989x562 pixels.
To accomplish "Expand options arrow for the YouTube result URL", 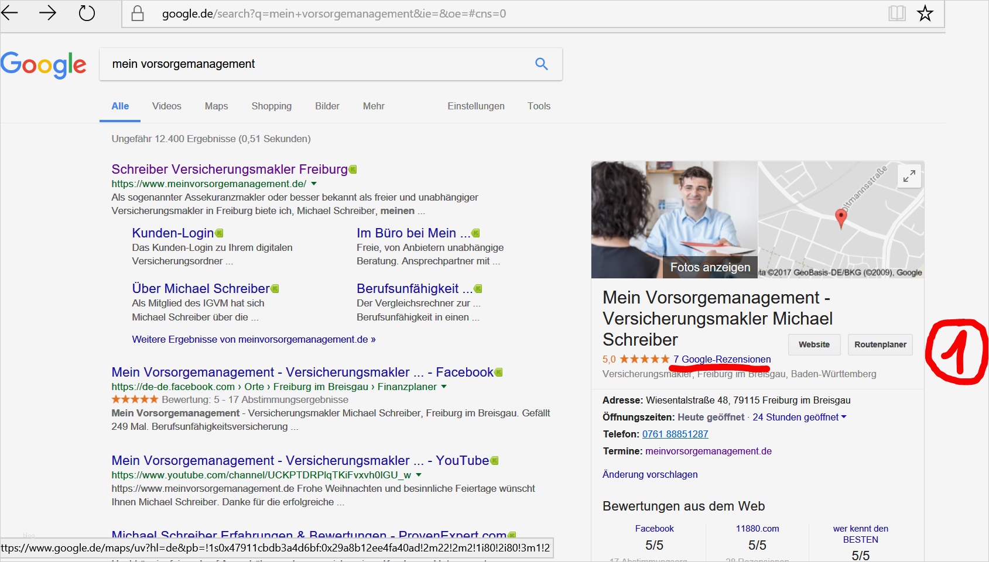I will 419,475.
